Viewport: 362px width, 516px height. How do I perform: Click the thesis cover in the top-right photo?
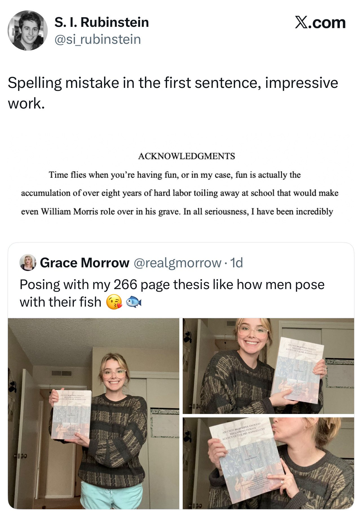(x=297, y=370)
